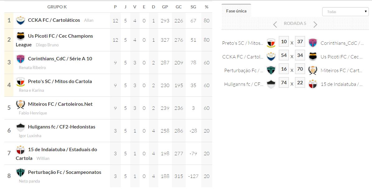Image resolution: width=372 pixels, height=191 pixels.
Task: Advance to the next rodada with the right arrow
Action: 315,24
